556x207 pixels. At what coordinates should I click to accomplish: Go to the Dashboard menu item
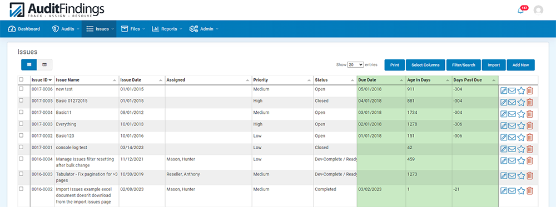[x=24, y=29]
